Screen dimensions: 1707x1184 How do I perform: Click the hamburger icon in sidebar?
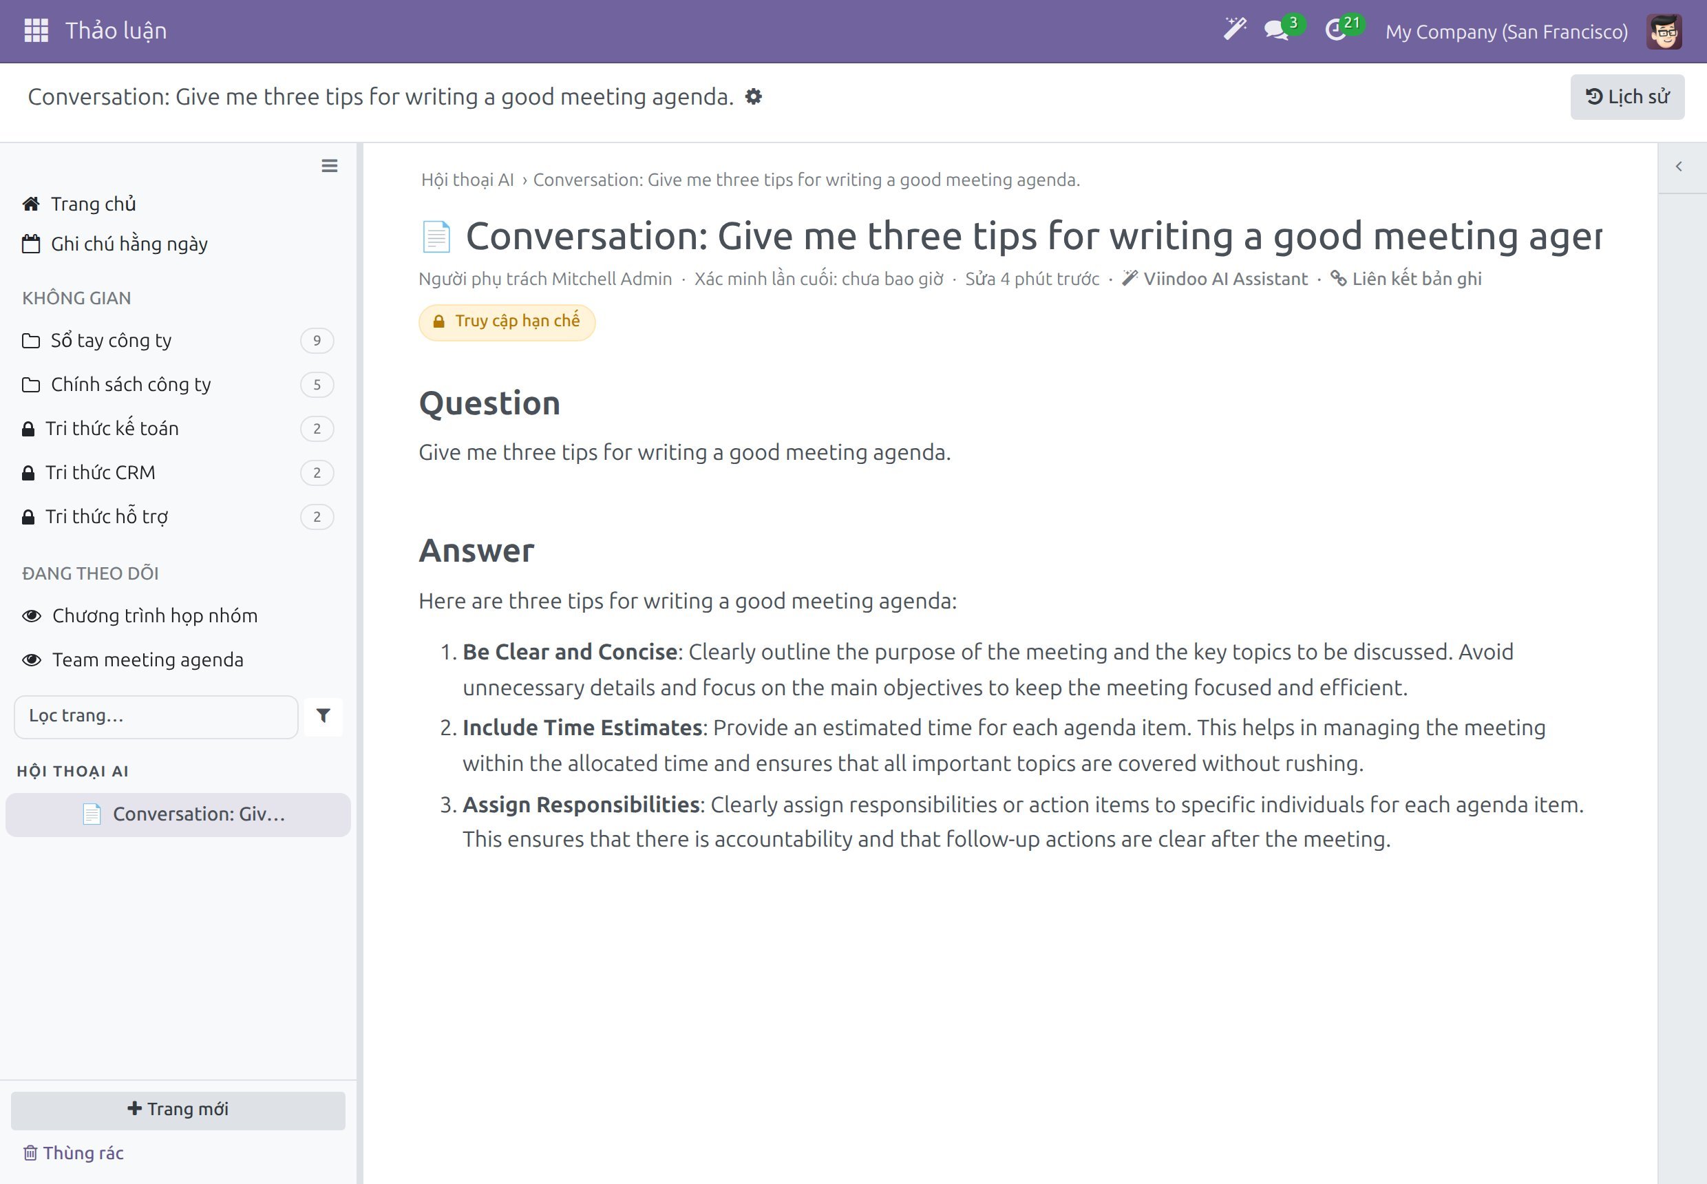(x=330, y=166)
